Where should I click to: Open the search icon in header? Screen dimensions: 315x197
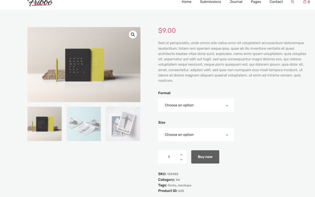coord(293,2)
